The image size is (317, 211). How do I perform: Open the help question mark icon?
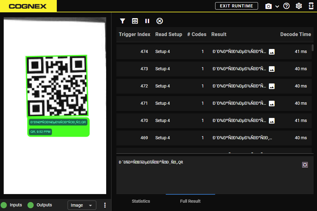[x=286, y=6]
